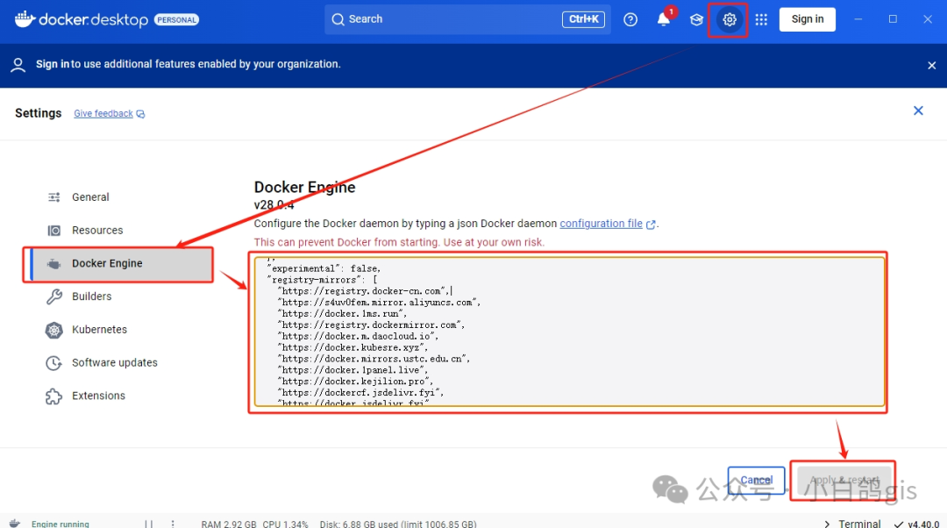
Task: Click the Docker Engine whale icon
Action: click(x=53, y=263)
